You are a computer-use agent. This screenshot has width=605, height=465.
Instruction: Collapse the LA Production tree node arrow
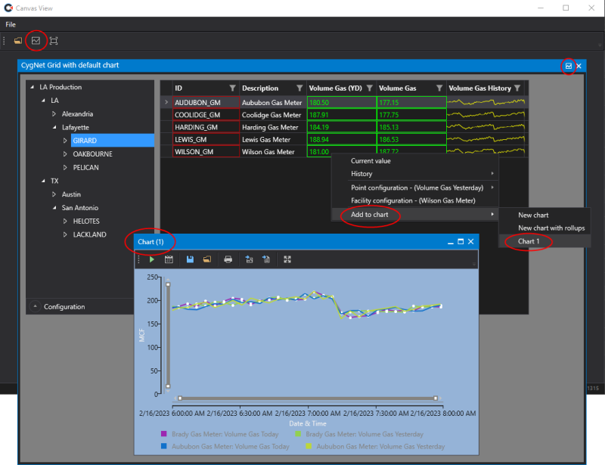[x=33, y=87]
